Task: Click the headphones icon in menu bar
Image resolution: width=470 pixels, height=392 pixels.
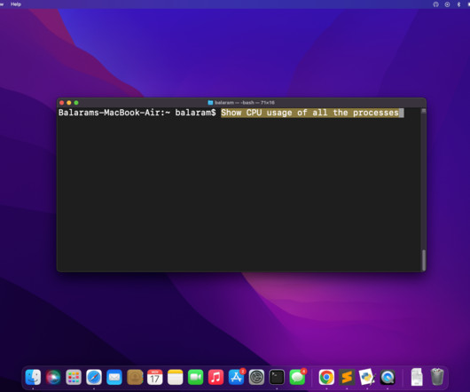Action: pos(435,4)
